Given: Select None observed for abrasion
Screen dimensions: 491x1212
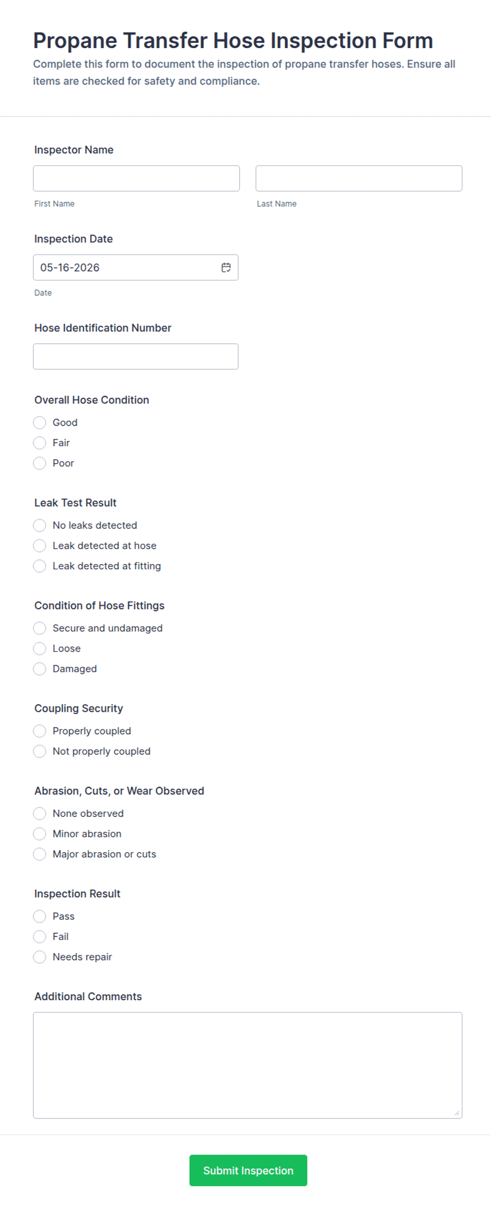Looking at the screenshot, I should [40, 814].
